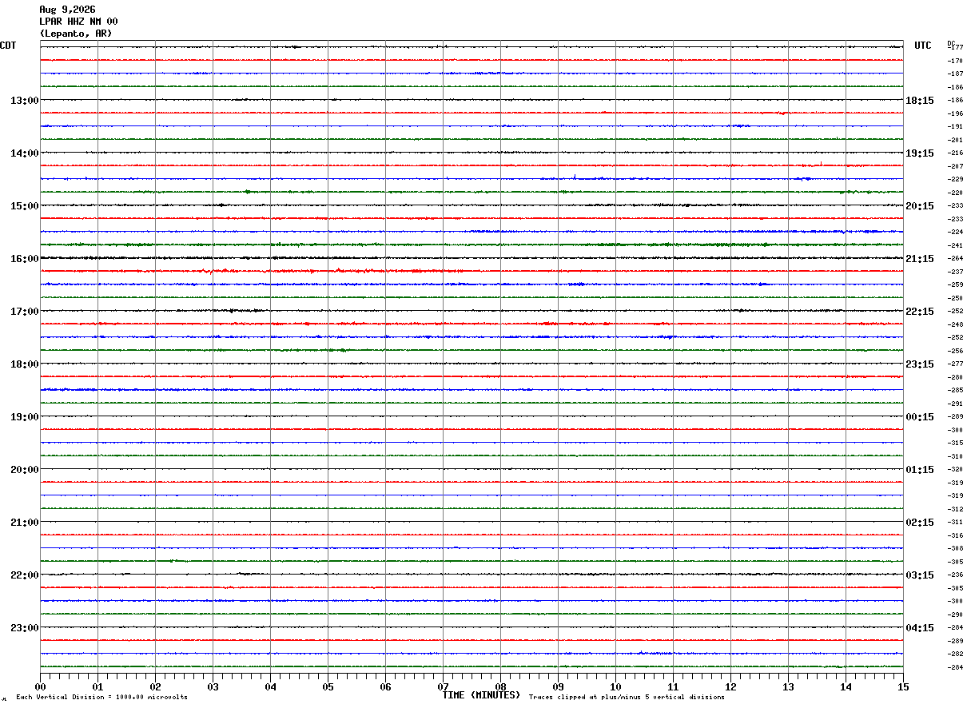Click the 22:15 UTC time label
This screenshot has height=708, width=967.
point(919,312)
